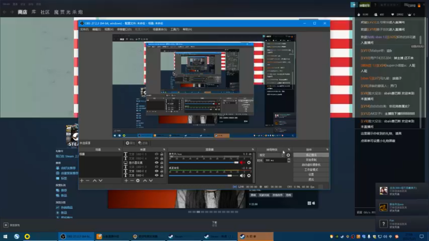The width and height of the screenshot is (429, 241).
Task: Remove the selected scene with minus icon
Action: (x=87, y=180)
